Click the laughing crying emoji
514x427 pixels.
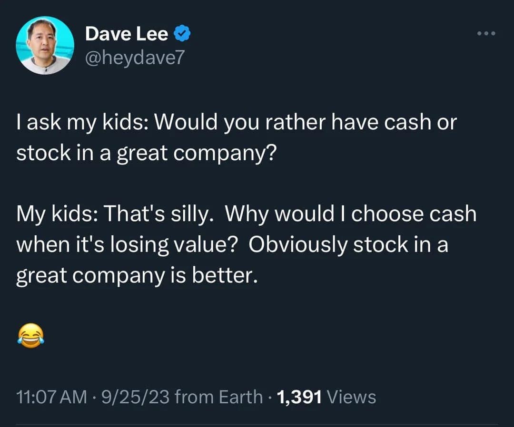click(30, 336)
